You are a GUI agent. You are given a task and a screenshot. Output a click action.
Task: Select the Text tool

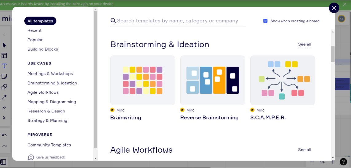tap(4, 66)
